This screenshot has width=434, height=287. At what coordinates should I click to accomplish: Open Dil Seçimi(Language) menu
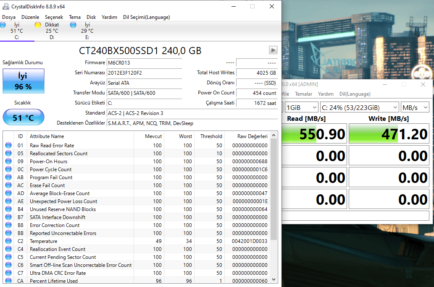pyautogui.click(x=147, y=17)
